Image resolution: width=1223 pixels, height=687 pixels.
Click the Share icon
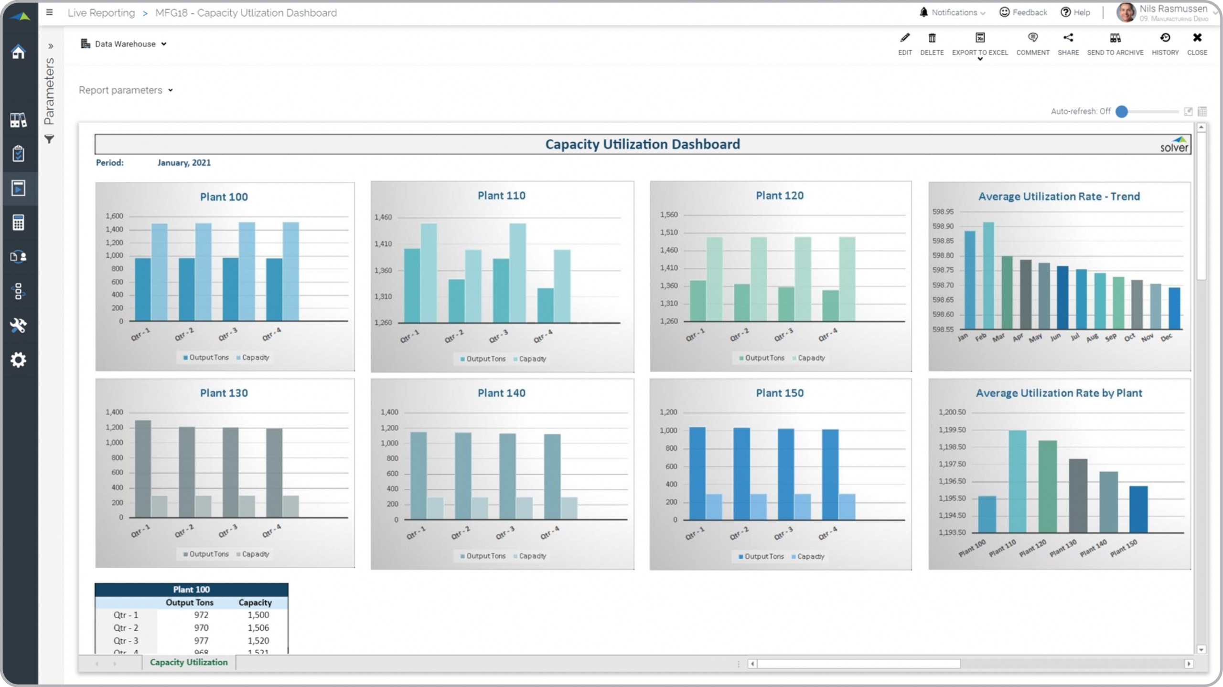pos(1068,38)
